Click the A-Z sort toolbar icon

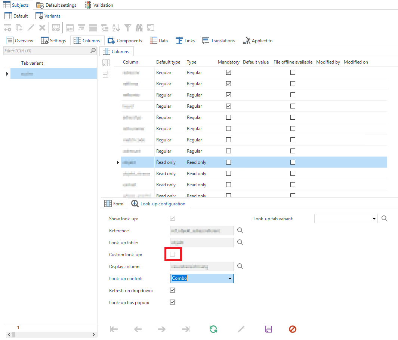coord(116,28)
